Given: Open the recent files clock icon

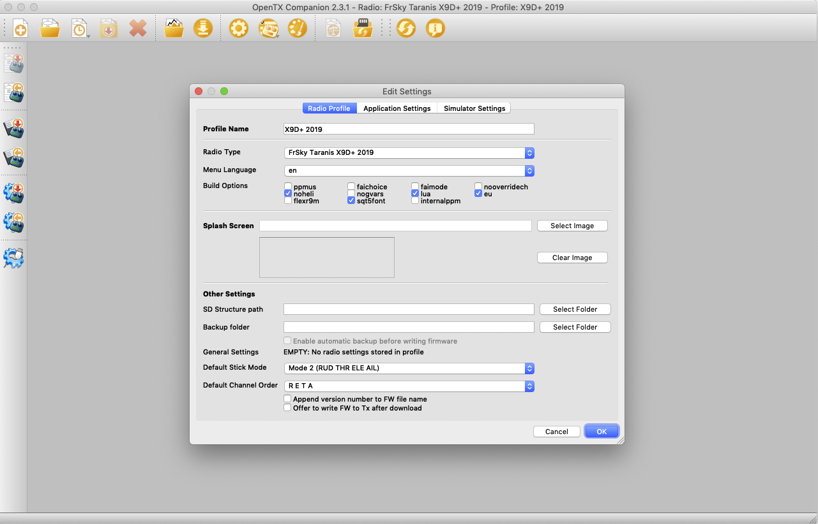Looking at the screenshot, I should pos(80,29).
